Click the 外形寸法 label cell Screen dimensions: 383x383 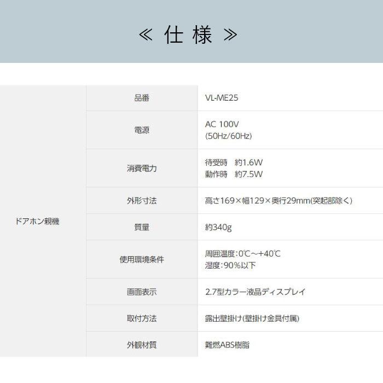click(x=142, y=200)
